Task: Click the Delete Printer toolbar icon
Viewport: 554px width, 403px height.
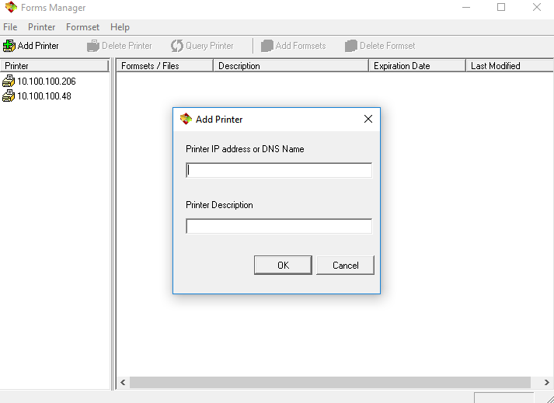Action: coord(93,46)
